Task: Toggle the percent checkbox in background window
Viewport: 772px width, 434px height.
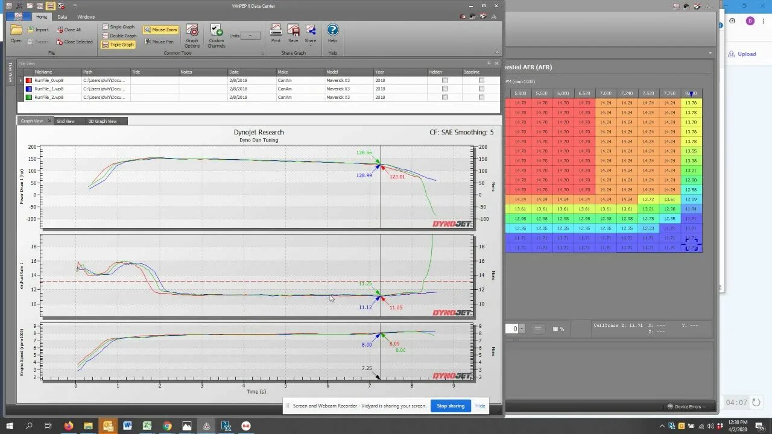Action: point(555,329)
